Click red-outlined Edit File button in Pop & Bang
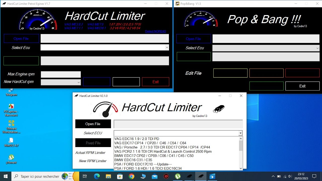The image size is (322, 181). pos(302,73)
